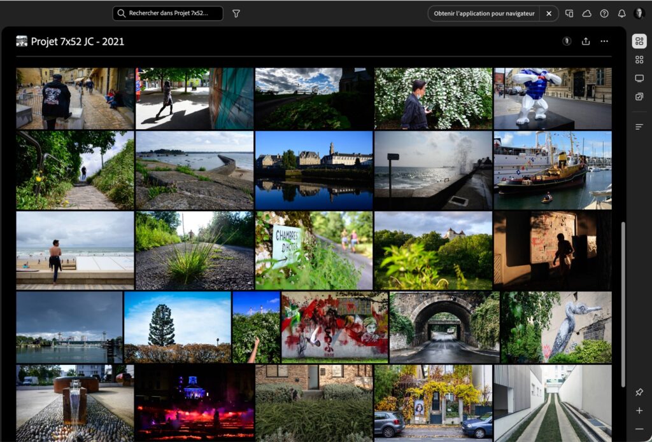The height and width of the screenshot is (442, 652).
Task: Open the device apps icon near search
Action: point(569,13)
